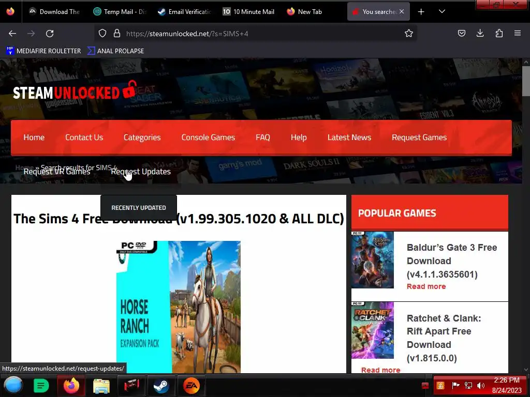Open the Extensions puzzle icon
Image resolution: width=530 pixels, height=397 pixels.
(499, 34)
